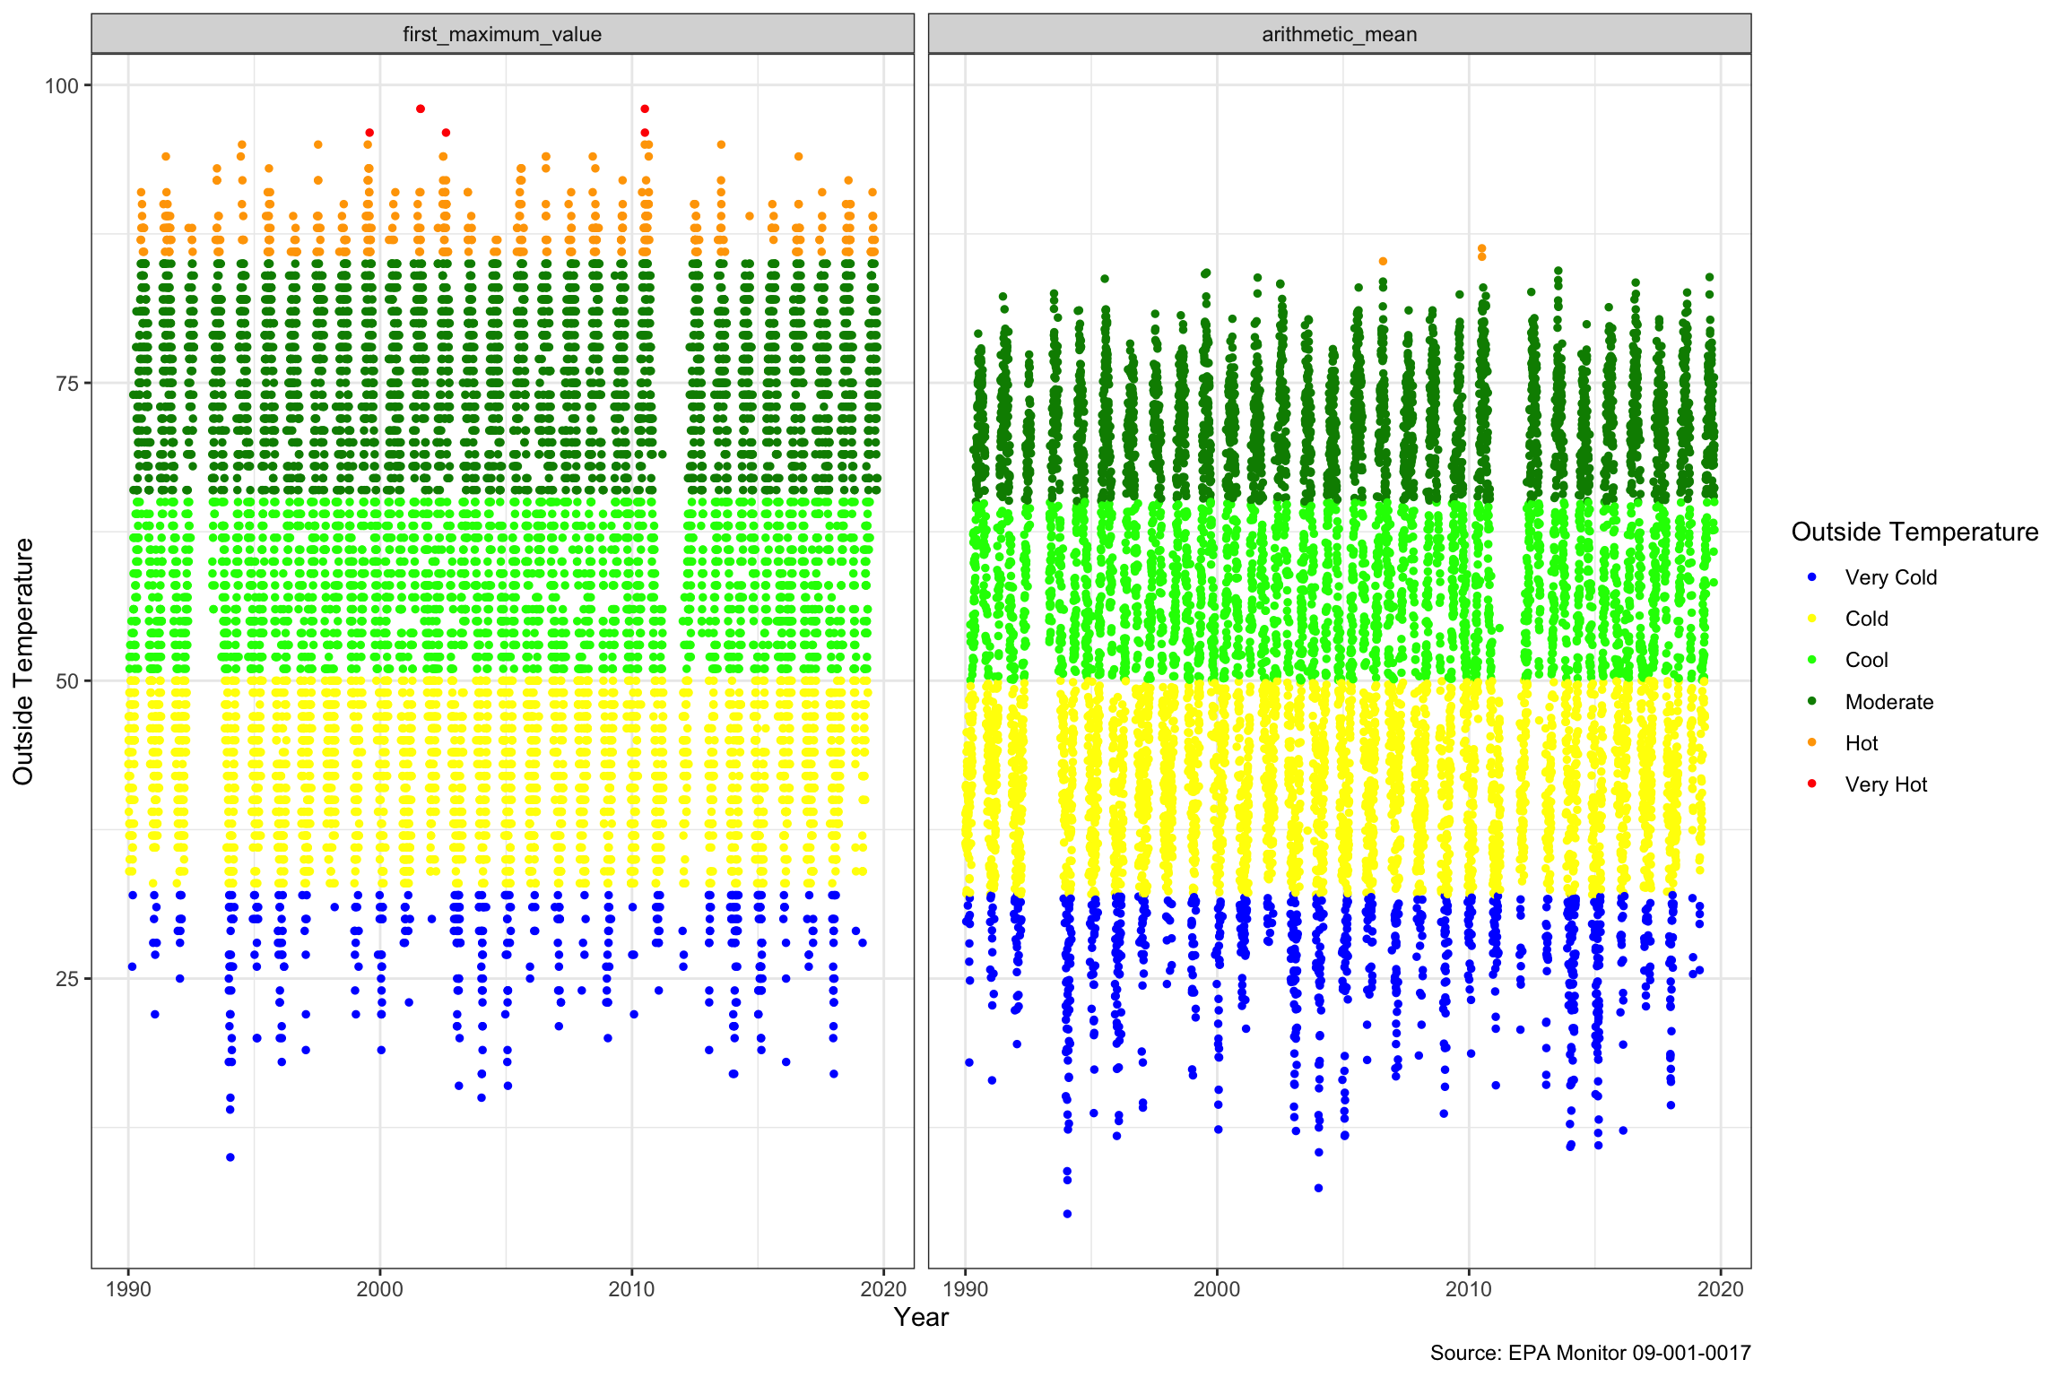The width and height of the screenshot is (2066, 1377).
Task: Click the EPA Monitor source caption
Action: (x=1590, y=1353)
